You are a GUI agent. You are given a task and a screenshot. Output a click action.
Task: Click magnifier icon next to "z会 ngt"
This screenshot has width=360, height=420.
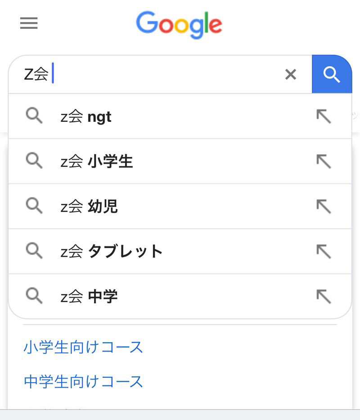click(x=34, y=116)
